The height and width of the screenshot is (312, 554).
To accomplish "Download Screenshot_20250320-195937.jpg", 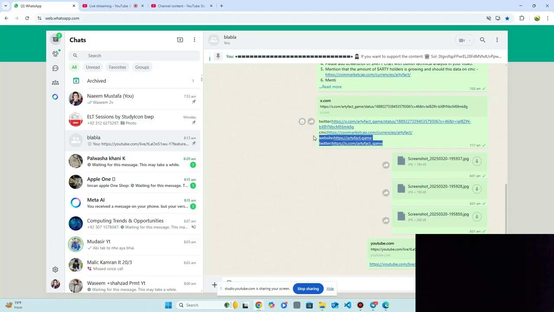I will pyautogui.click(x=477, y=161).
